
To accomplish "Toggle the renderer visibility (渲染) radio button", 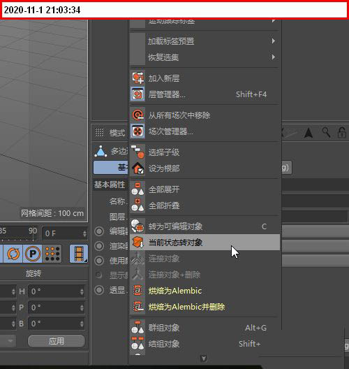I will (x=99, y=246).
